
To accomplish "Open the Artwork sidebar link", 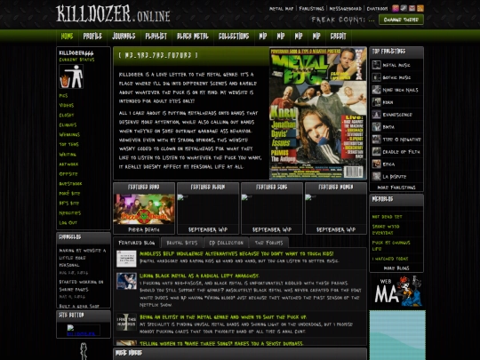I will coord(68,164).
